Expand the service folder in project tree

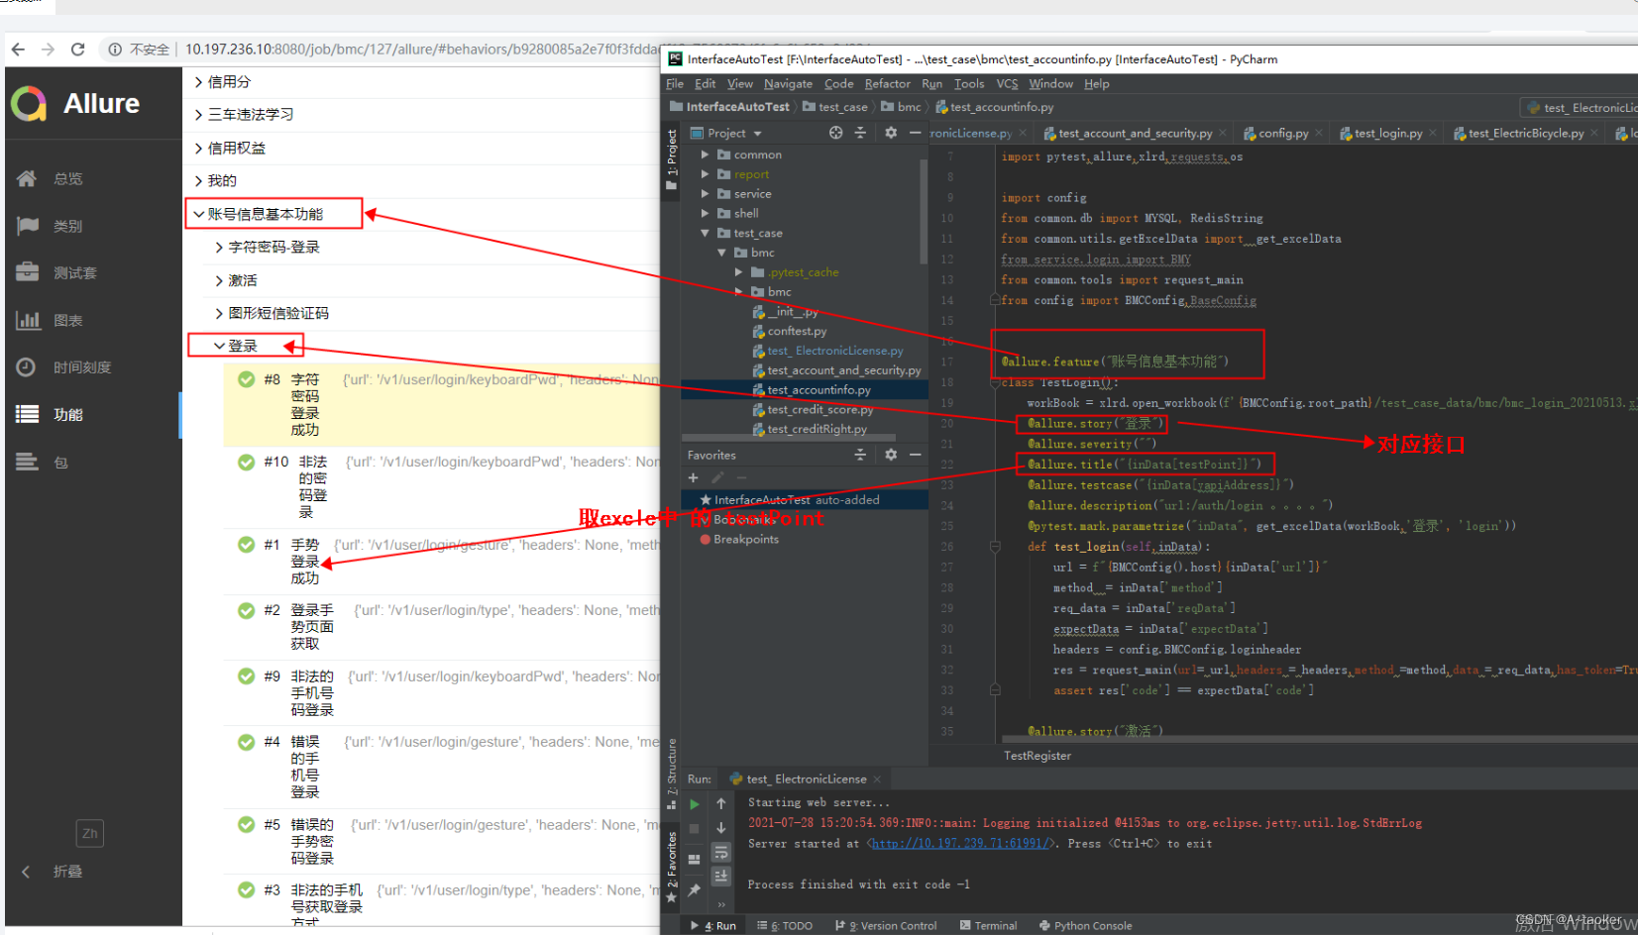pos(706,194)
